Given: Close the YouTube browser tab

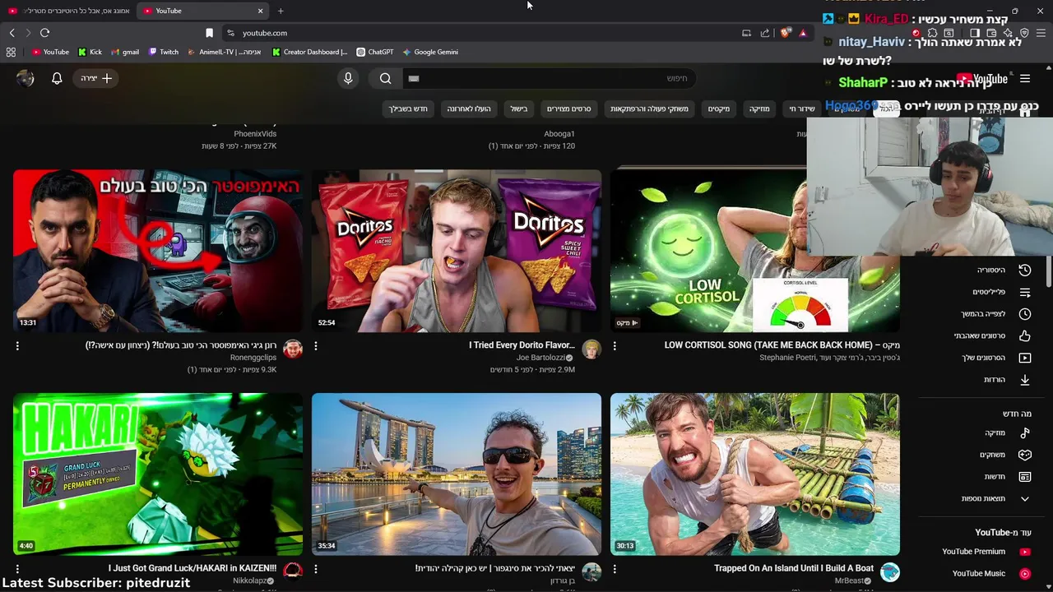Looking at the screenshot, I should (261, 11).
